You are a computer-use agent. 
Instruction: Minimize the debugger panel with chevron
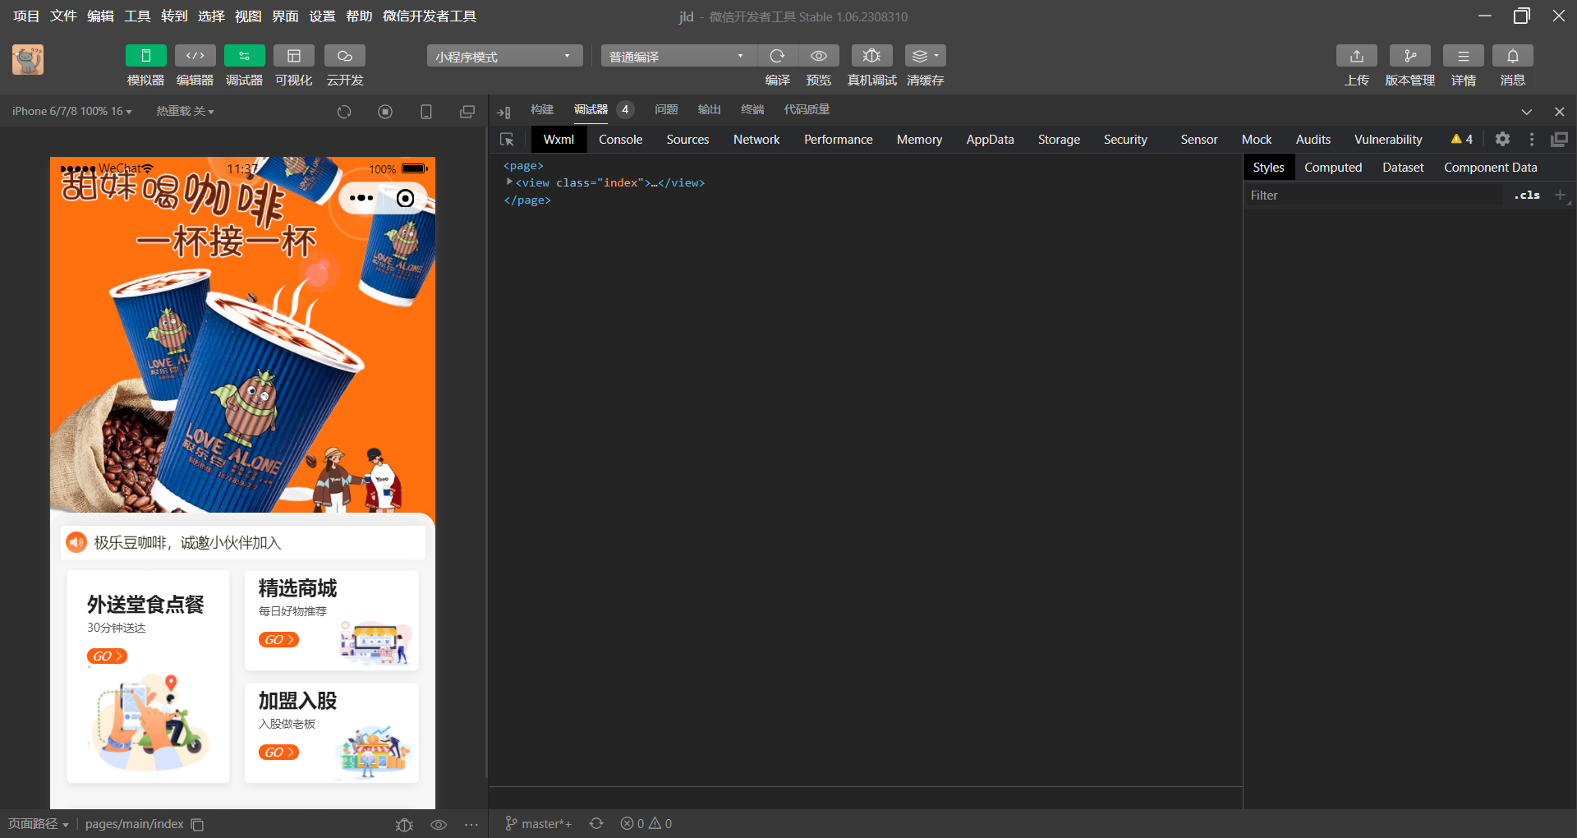[x=1526, y=112]
